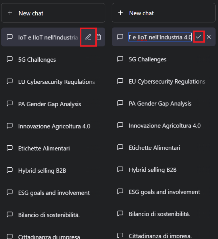Screen dimensions: 218x239
Task: Select the IoT e IIoT chat in left panel
Action: 48,37
